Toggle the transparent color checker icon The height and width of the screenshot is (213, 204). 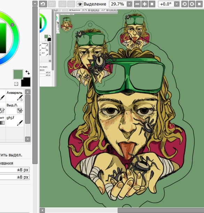tap(16, 84)
